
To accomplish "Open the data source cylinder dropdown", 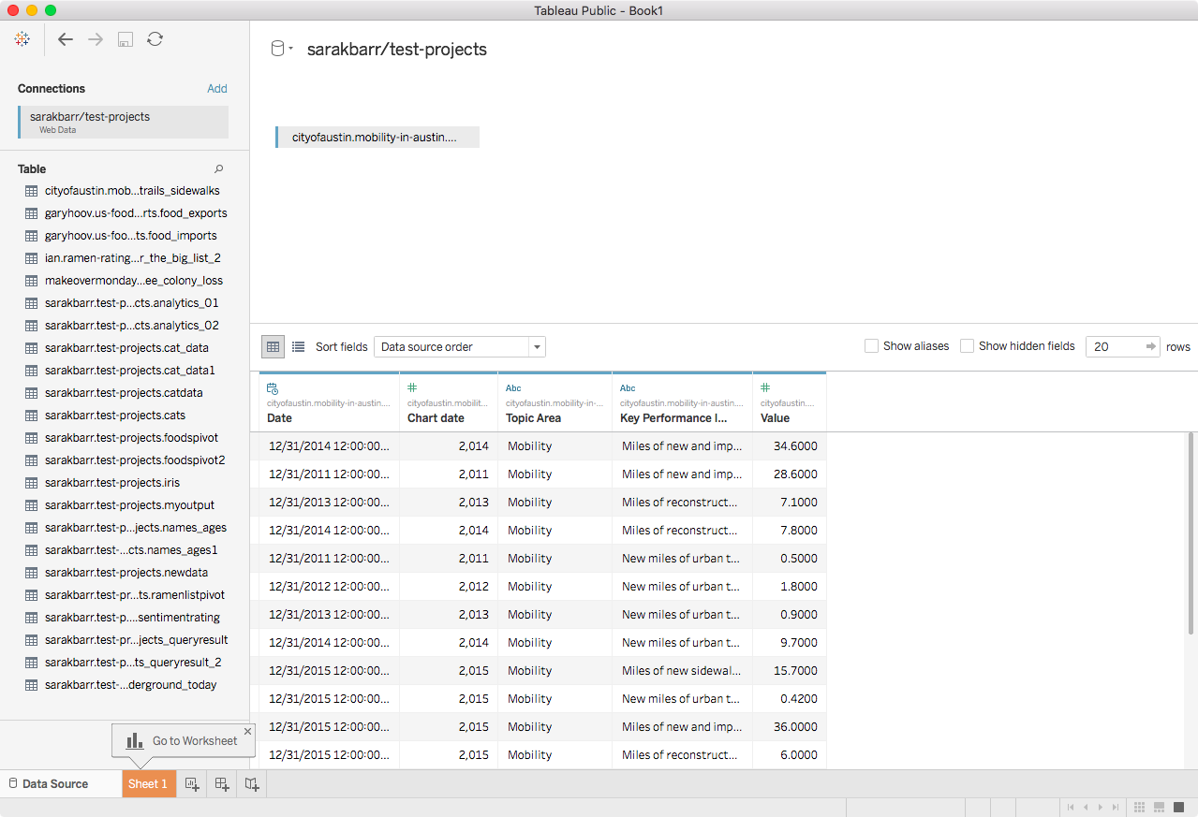I will point(281,49).
